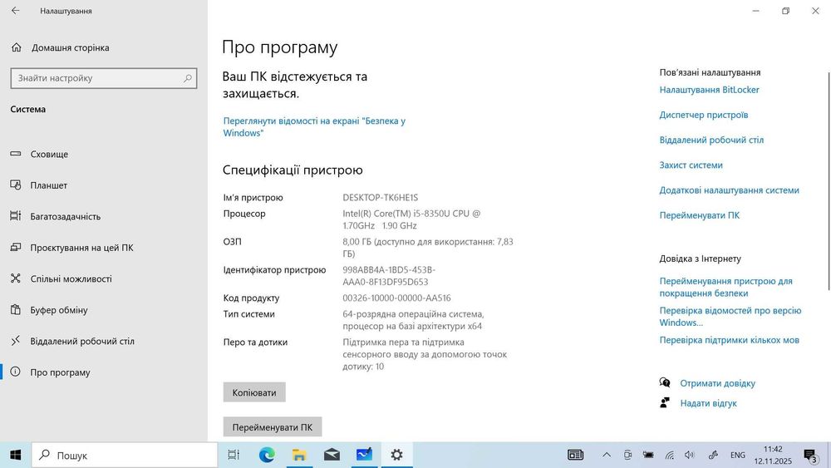This screenshot has height=468, width=831.
Task: Open Віддалений робочий стіл sidebar section
Action: click(104, 342)
